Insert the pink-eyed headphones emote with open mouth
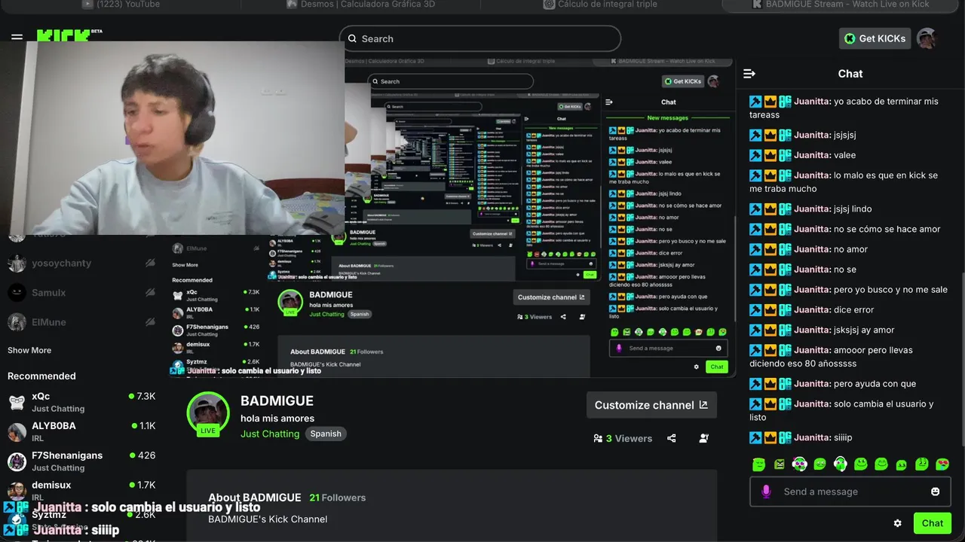 coord(800,464)
